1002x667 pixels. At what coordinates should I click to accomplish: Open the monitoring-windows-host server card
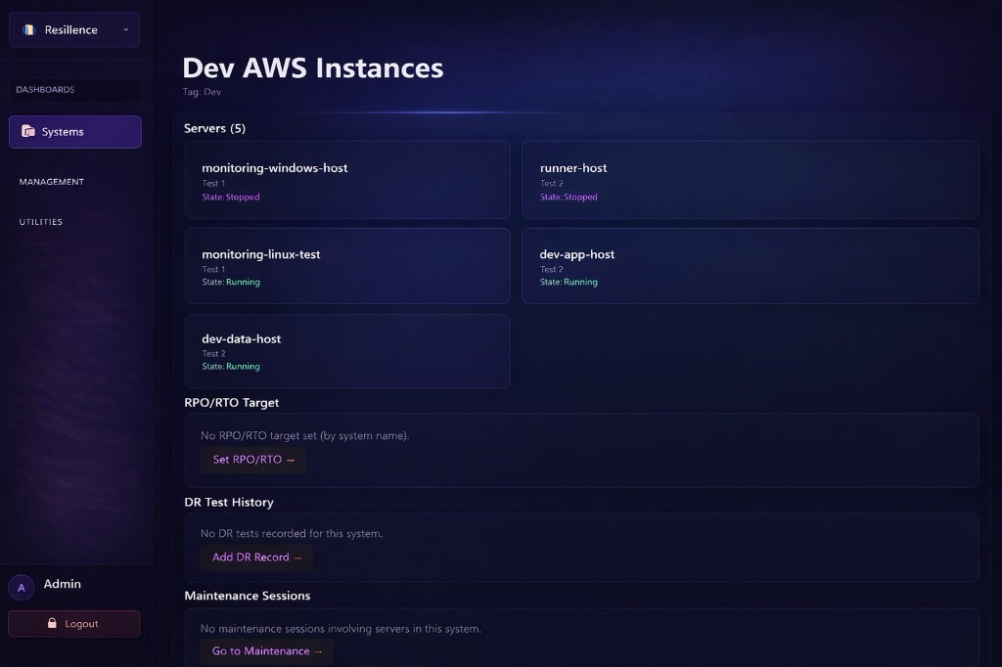[x=347, y=180]
